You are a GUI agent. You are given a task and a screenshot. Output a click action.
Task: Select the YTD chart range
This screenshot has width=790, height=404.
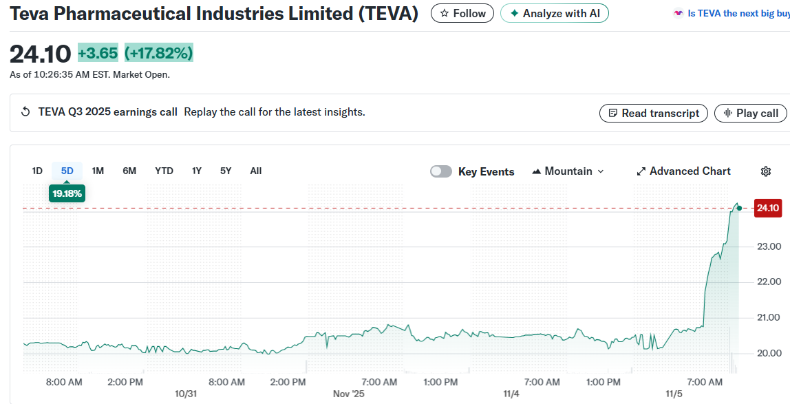click(164, 171)
